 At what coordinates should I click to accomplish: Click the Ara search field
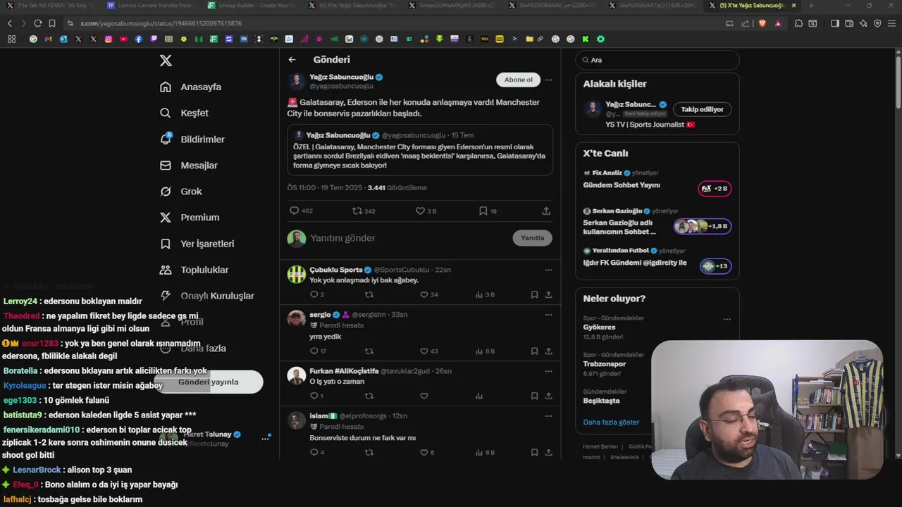click(x=657, y=60)
